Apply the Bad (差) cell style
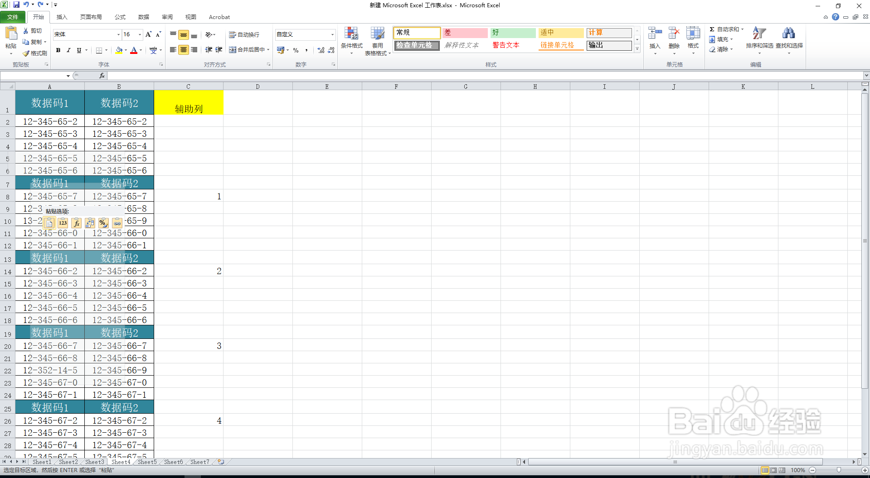This screenshot has width=870, height=478. [465, 33]
